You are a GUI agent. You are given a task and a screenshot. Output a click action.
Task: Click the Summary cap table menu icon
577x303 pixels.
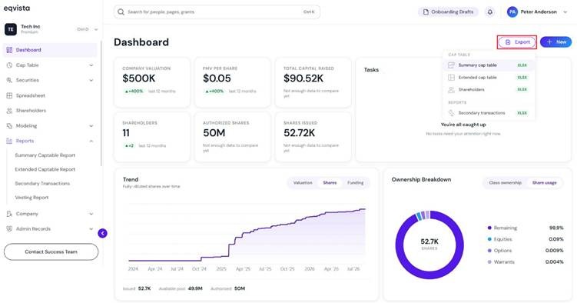[451, 65]
